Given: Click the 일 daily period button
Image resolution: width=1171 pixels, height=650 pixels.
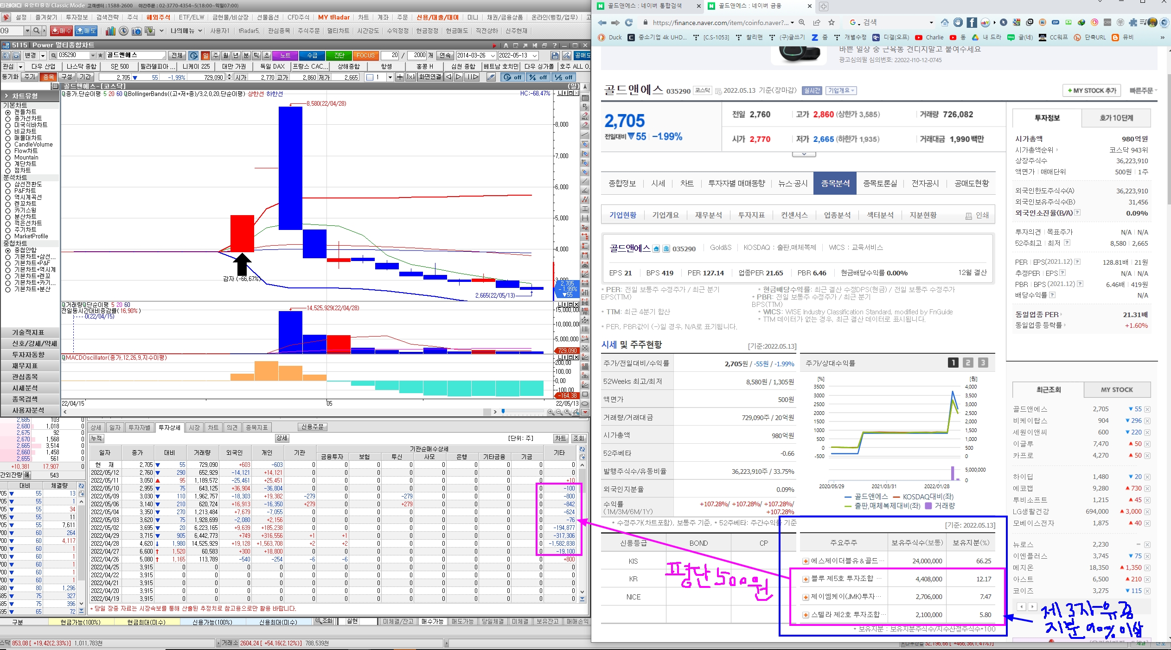Looking at the screenshot, I should pos(205,55).
